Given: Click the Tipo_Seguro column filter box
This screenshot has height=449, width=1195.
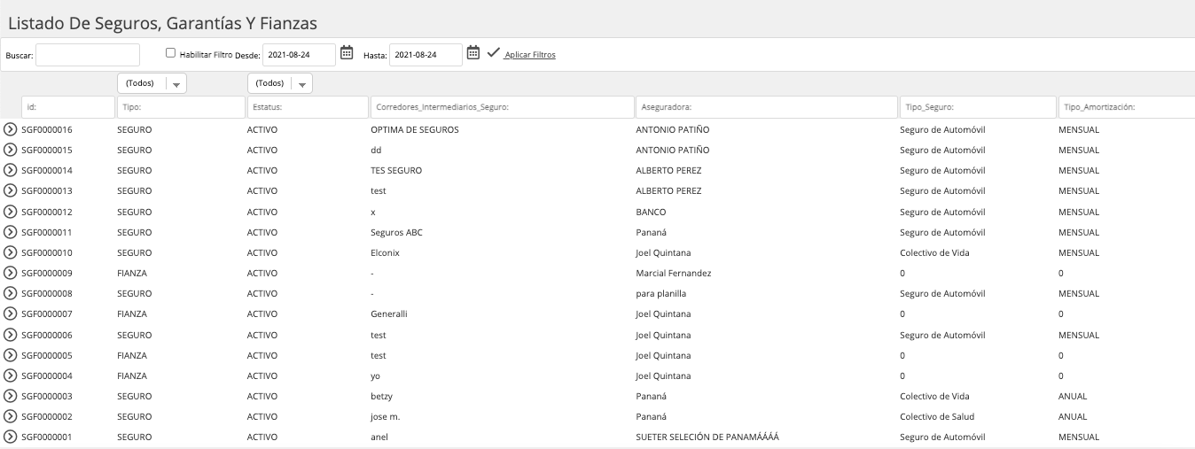Looking at the screenshot, I should point(978,107).
